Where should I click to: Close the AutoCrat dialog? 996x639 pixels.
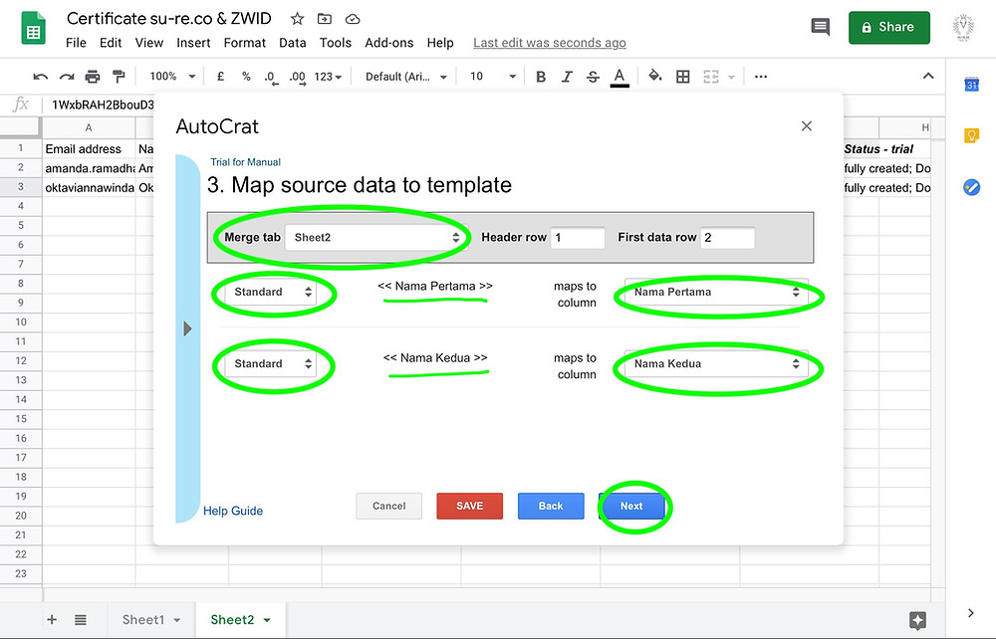pyautogui.click(x=806, y=126)
